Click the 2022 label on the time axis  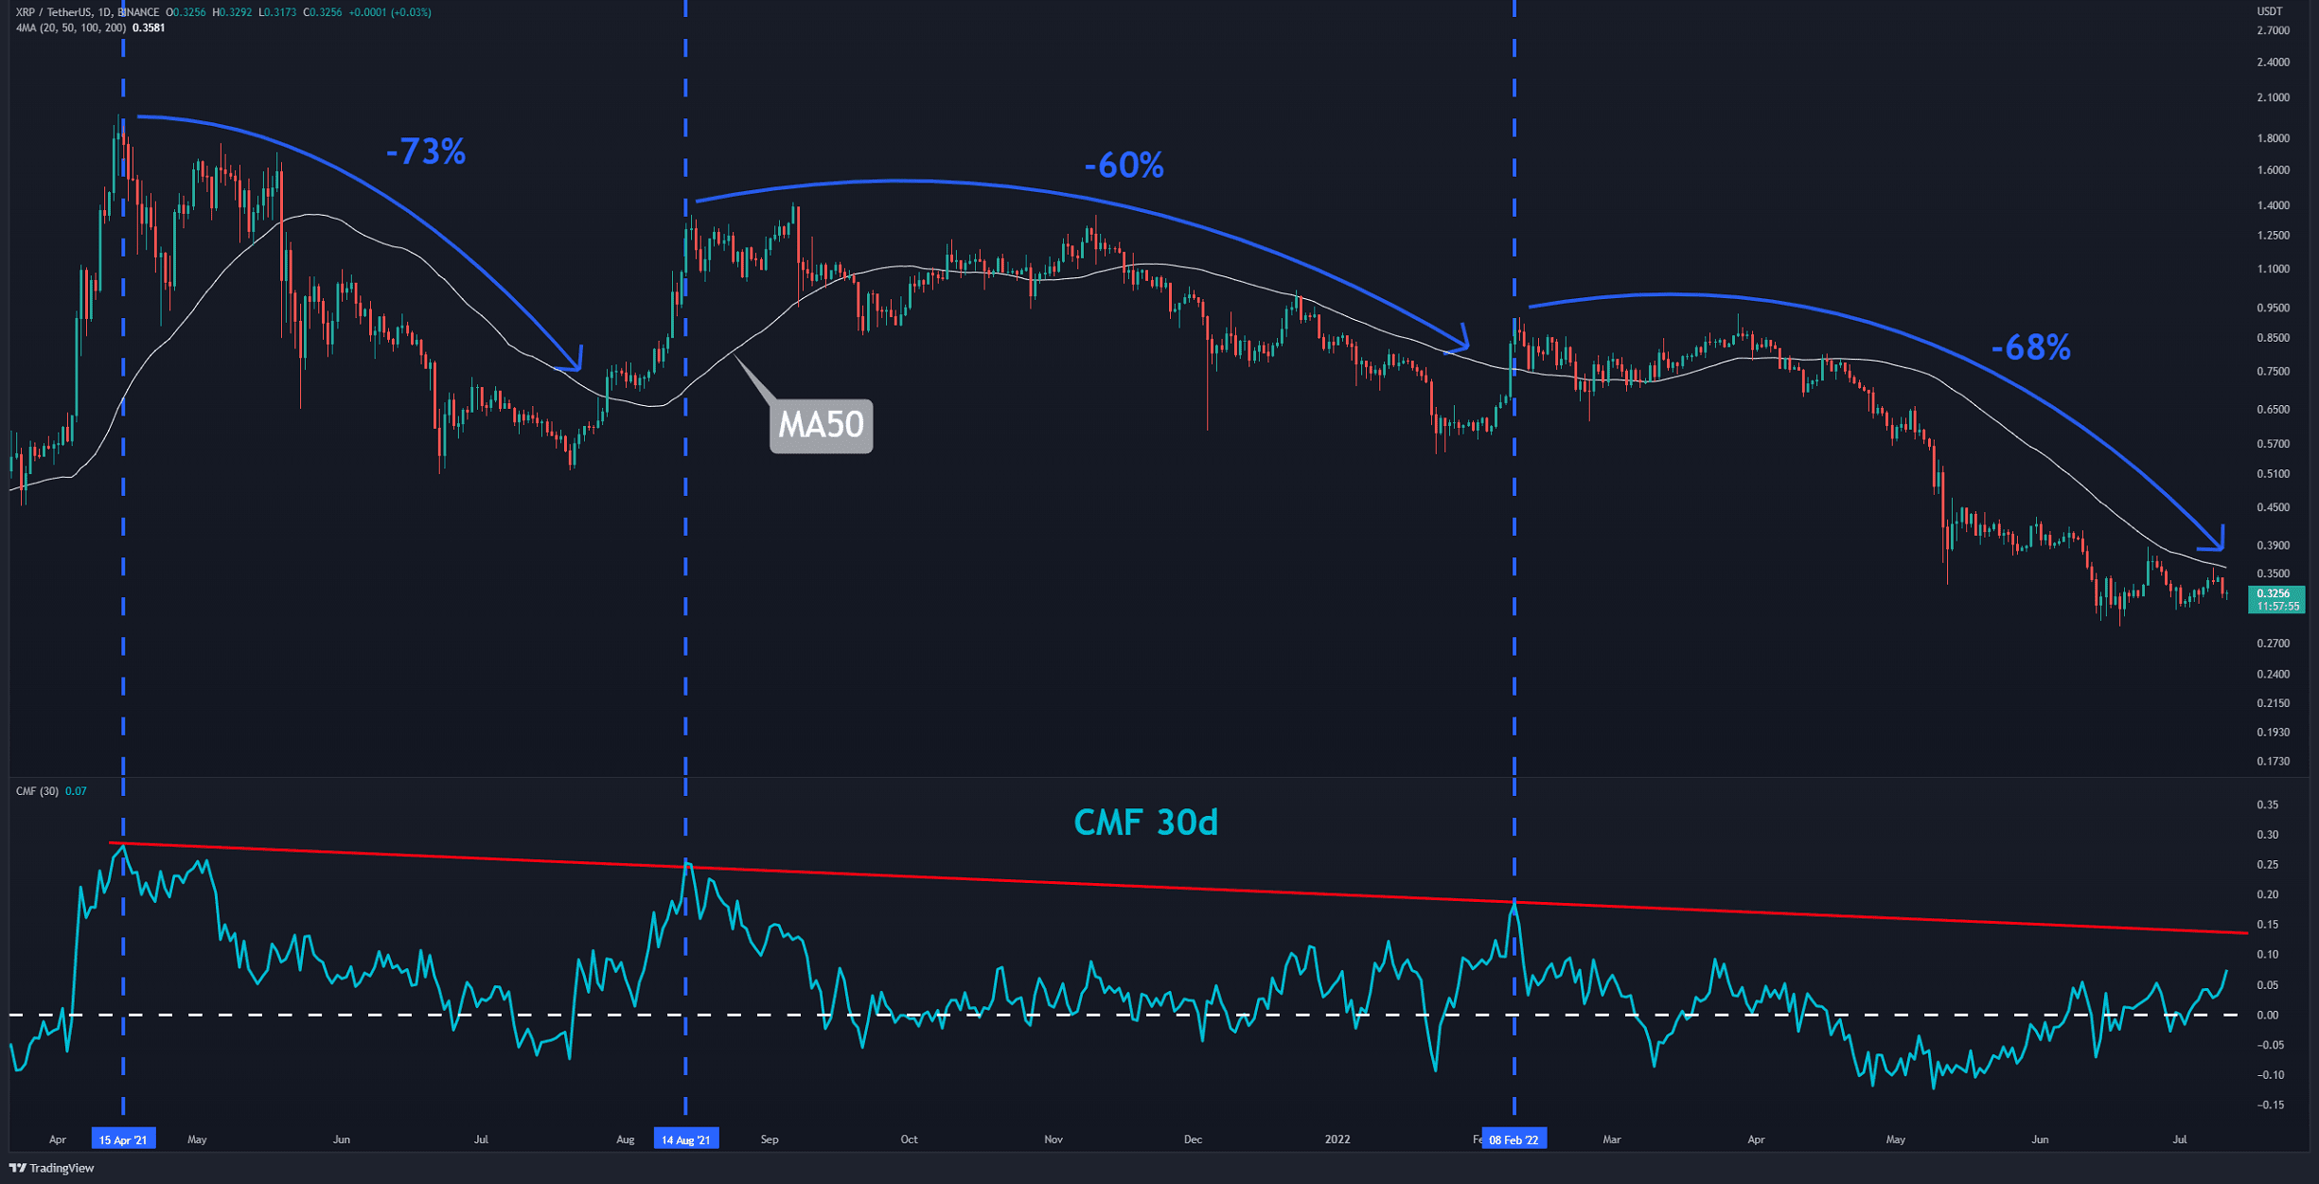pos(1337,1140)
